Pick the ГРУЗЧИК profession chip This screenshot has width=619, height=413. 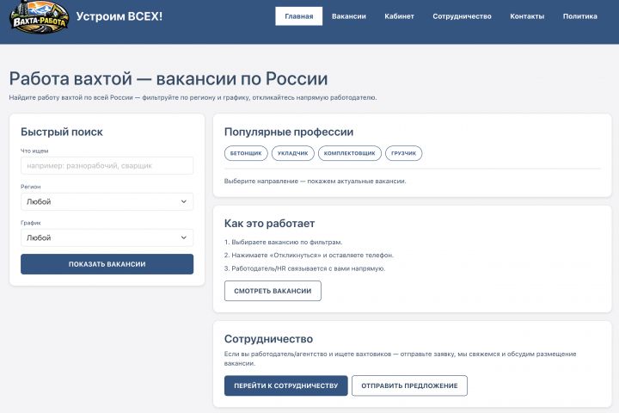[403, 153]
